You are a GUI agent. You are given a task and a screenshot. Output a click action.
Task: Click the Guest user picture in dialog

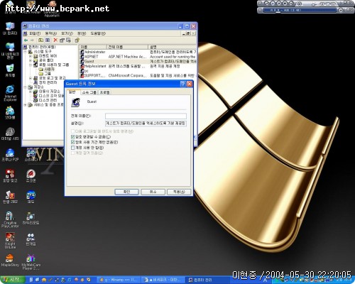tap(76, 102)
